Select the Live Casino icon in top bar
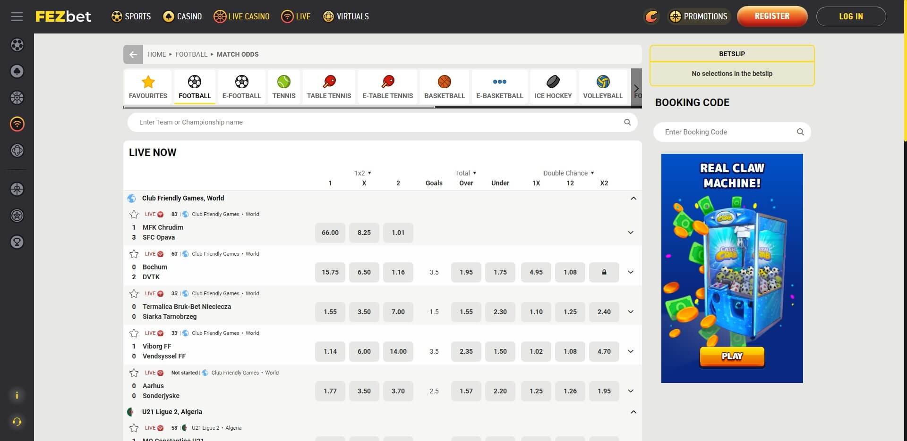The width and height of the screenshot is (907, 441). [219, 16]
